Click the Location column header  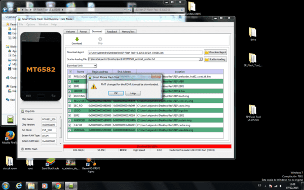(x=180, y=72)
